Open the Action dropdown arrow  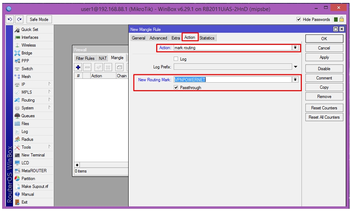tap(296, 48)
